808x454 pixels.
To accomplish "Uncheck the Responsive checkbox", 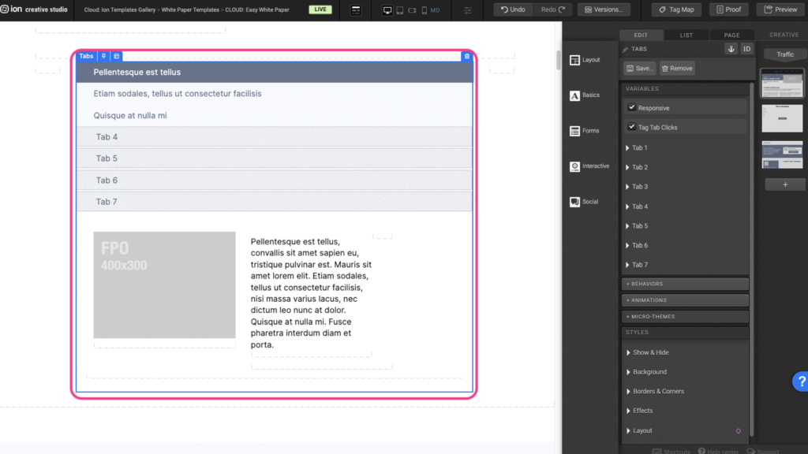I will [x=631, y=107].
